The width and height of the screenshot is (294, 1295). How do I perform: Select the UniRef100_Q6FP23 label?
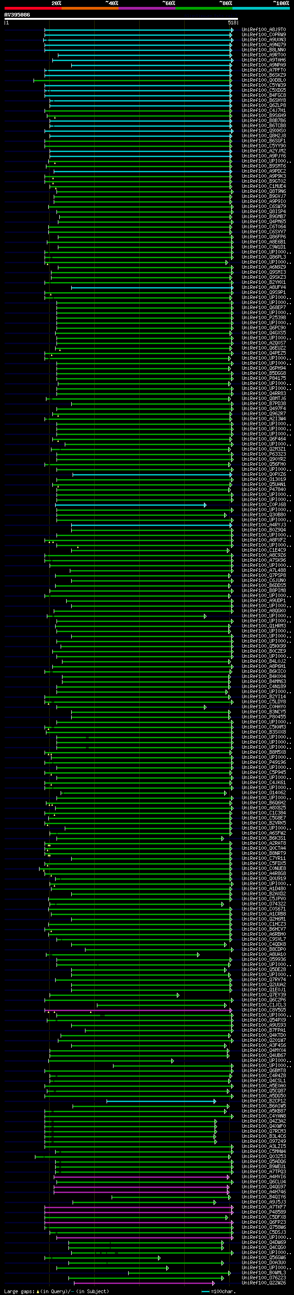click(263, 1222)
